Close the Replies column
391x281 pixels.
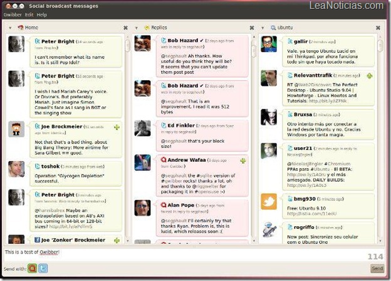pyautogui.click(x=252, y=28)
